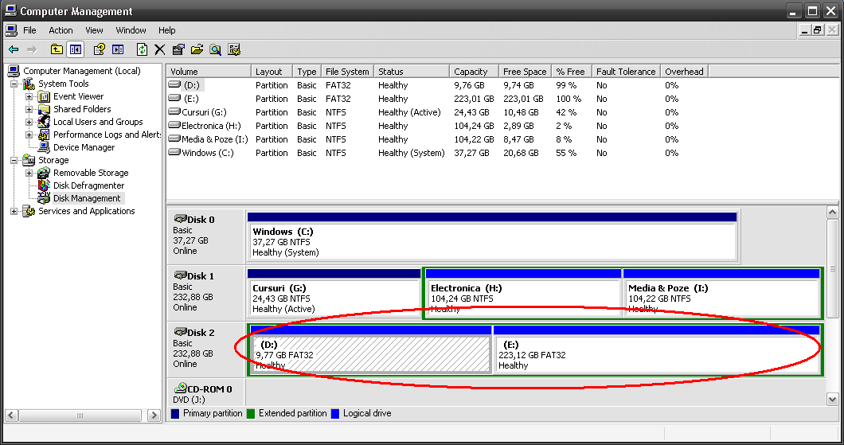Collapse the Storage tree node
Screen dimensions: 844x445
(14, 160)
